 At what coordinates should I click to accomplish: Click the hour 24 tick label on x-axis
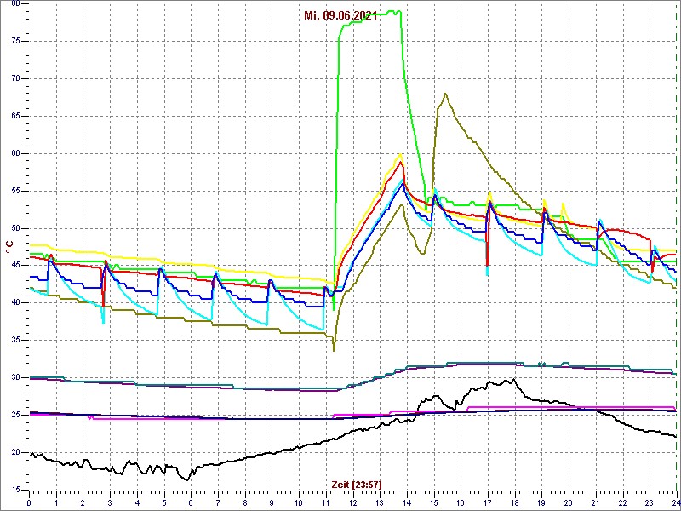coord(675,502)
